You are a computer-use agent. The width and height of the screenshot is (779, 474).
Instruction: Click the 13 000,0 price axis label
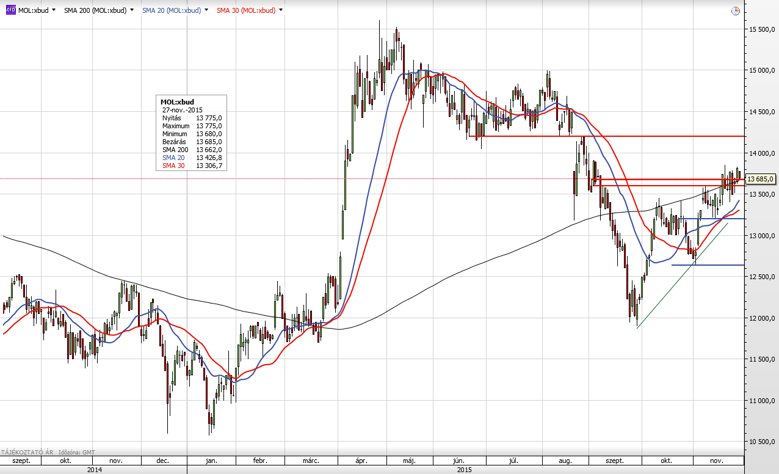point(762,236)
